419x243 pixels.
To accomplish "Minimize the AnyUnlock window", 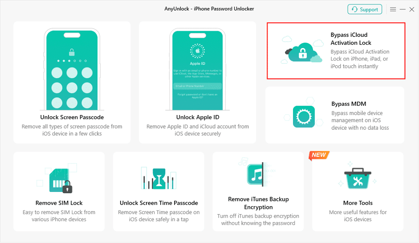I will tap(403, 9).
